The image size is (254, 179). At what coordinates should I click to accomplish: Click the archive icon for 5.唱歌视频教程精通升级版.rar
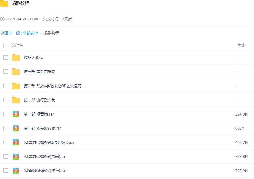(x=16, y=142)
